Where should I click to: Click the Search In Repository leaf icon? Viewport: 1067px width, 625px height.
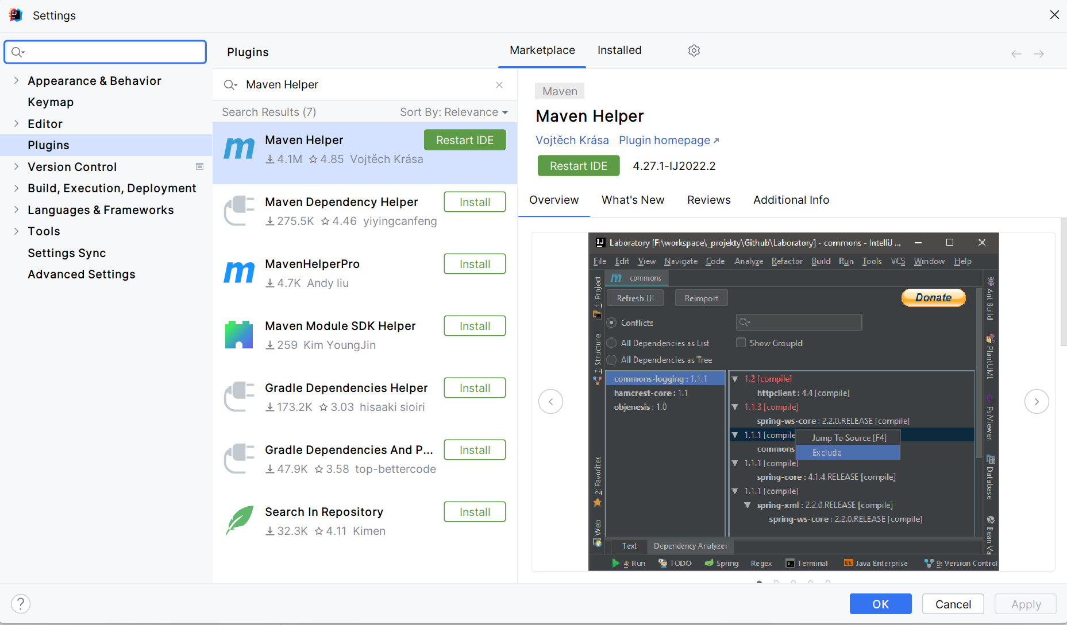(x=239, y=521)
